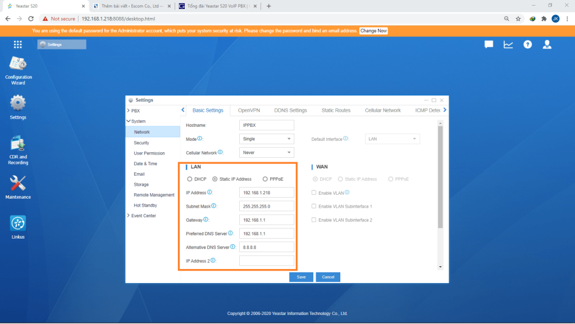Open the apps grid menu icon
The height and width of the screenshot is (324, 575).
(x=17, y=44)
